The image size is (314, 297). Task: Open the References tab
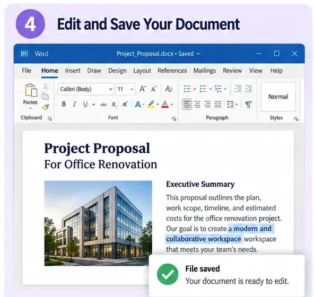click(x=172, y=71)
